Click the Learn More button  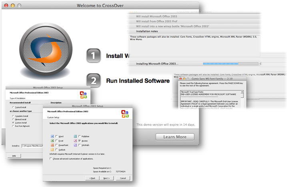[x=175, y=137]
